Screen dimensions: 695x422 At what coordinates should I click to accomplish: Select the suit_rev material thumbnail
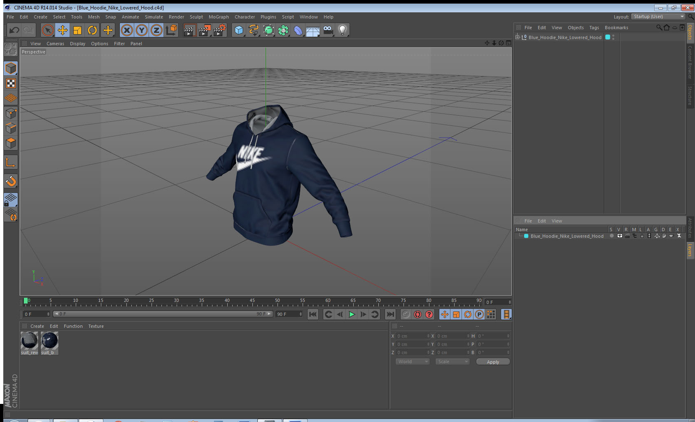coord(29,343)
